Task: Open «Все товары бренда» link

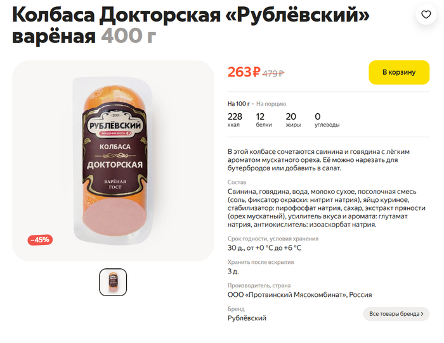Action: click(x=396, y=314)
